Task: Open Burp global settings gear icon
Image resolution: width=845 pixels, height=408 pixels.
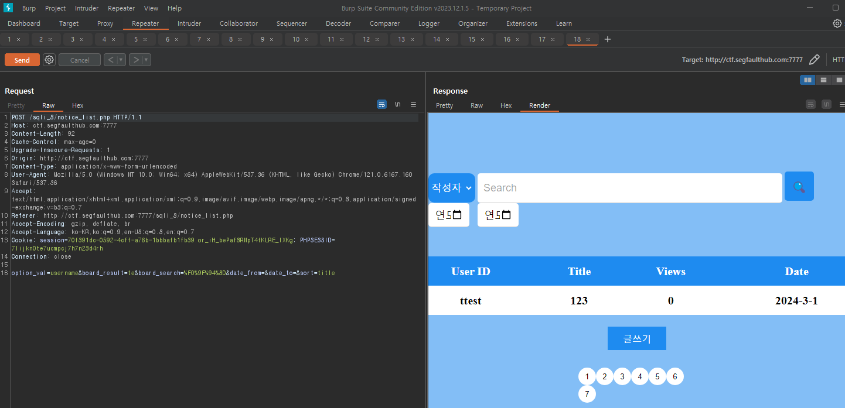Action: (837, 23)
